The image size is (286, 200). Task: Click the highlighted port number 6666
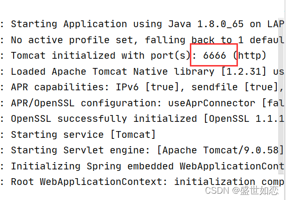click(x=215, y=55)
